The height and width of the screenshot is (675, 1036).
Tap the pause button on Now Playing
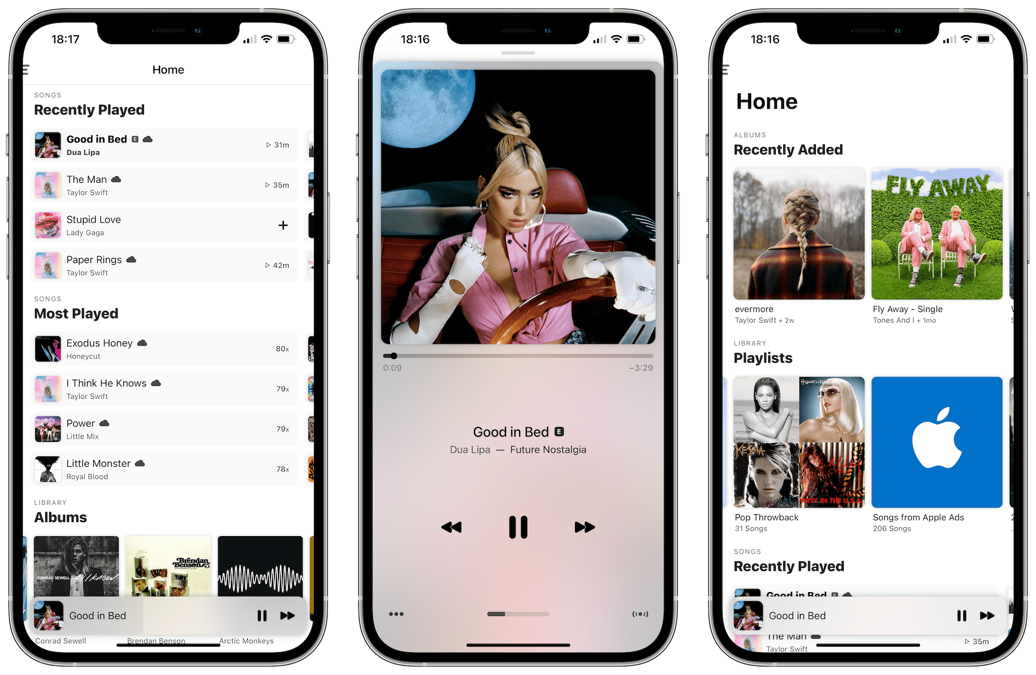[517, 526]
